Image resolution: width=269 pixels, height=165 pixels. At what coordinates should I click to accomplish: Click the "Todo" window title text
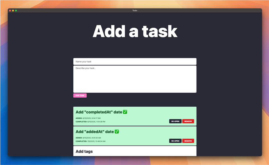[x=135, y=11]
